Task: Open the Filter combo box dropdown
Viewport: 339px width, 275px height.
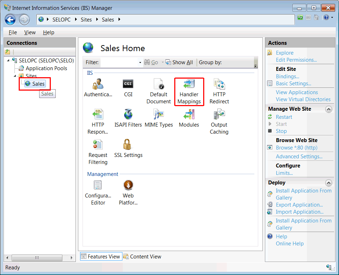Action: pos(140,63)
